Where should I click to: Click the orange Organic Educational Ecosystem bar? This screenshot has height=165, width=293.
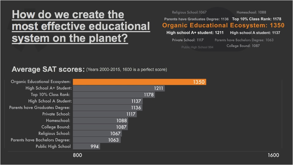click(x=139, y=82)
